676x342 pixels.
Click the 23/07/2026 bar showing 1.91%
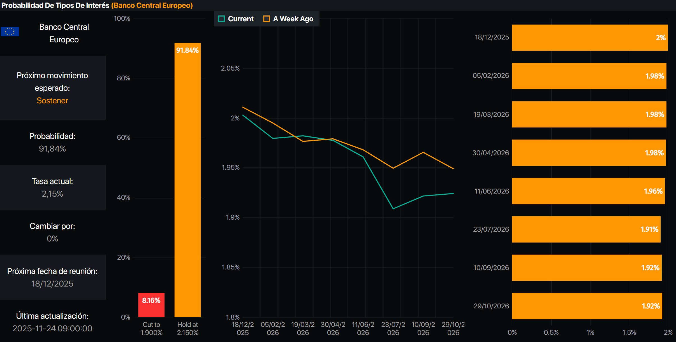586,229
